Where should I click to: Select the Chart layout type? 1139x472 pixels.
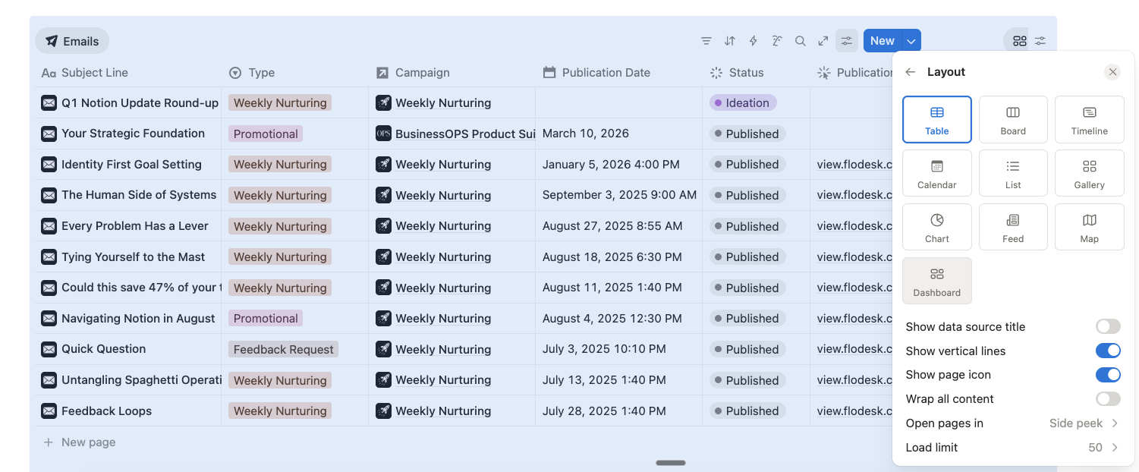[x=937, y=226]
